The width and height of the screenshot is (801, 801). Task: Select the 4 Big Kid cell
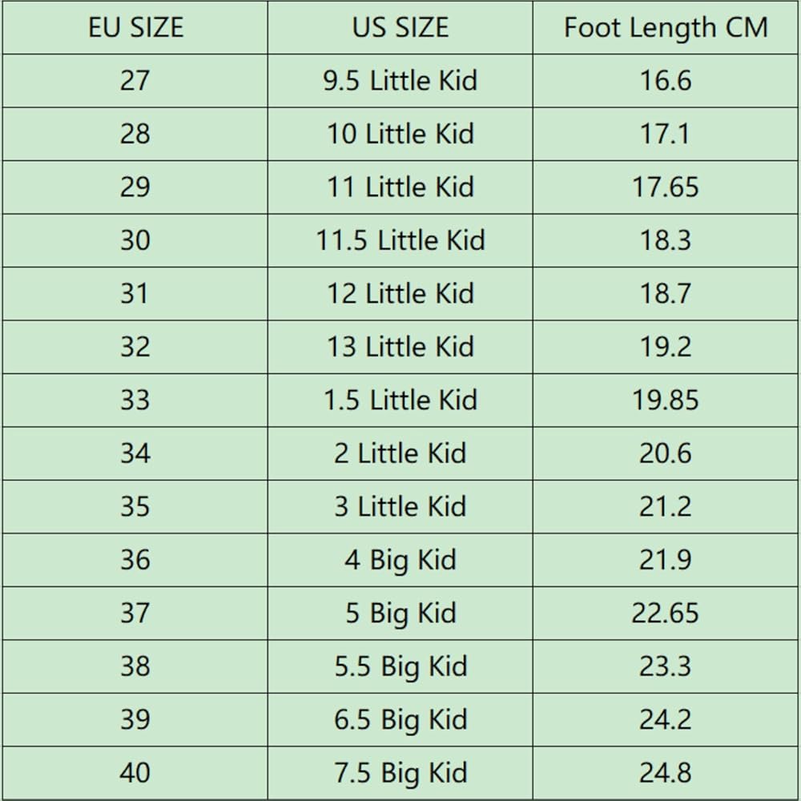400,560
